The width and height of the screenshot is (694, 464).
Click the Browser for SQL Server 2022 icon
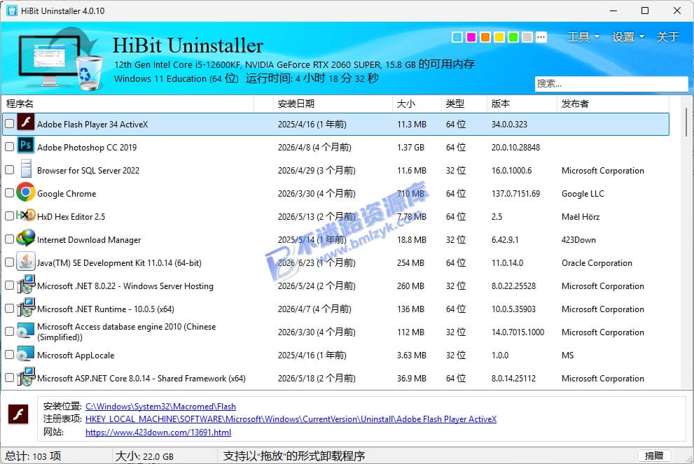tap(26, 169)
